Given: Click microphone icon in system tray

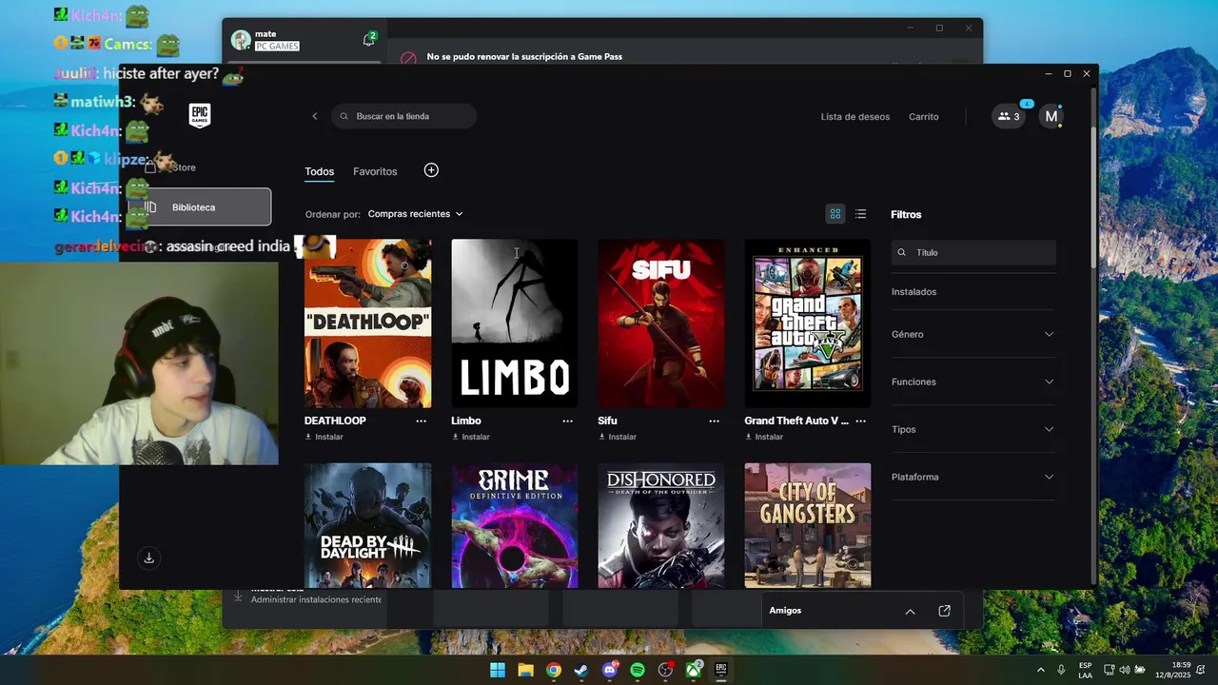Looking at the screenshot, I should [x=1061, y=670].
